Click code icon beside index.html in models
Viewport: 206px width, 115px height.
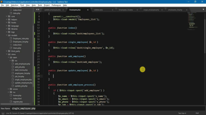click(11, 45)
